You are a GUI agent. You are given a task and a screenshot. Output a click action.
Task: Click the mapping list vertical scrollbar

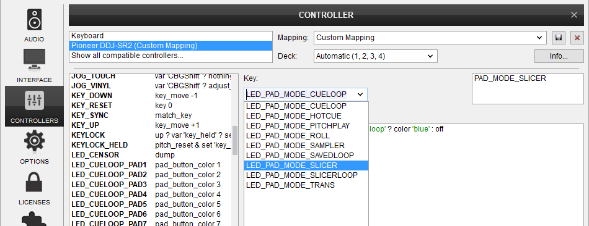point(235,140)
